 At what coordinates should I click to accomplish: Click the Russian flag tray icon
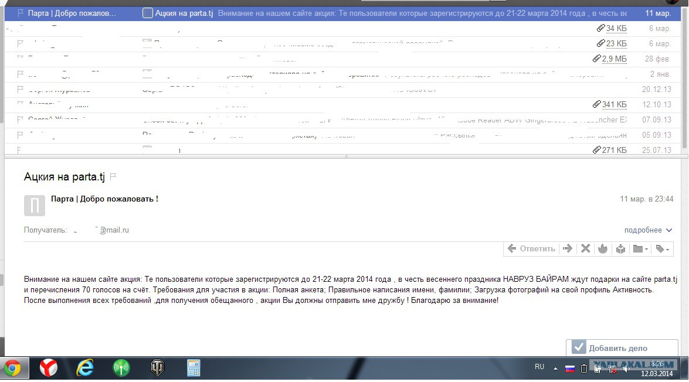569,369
